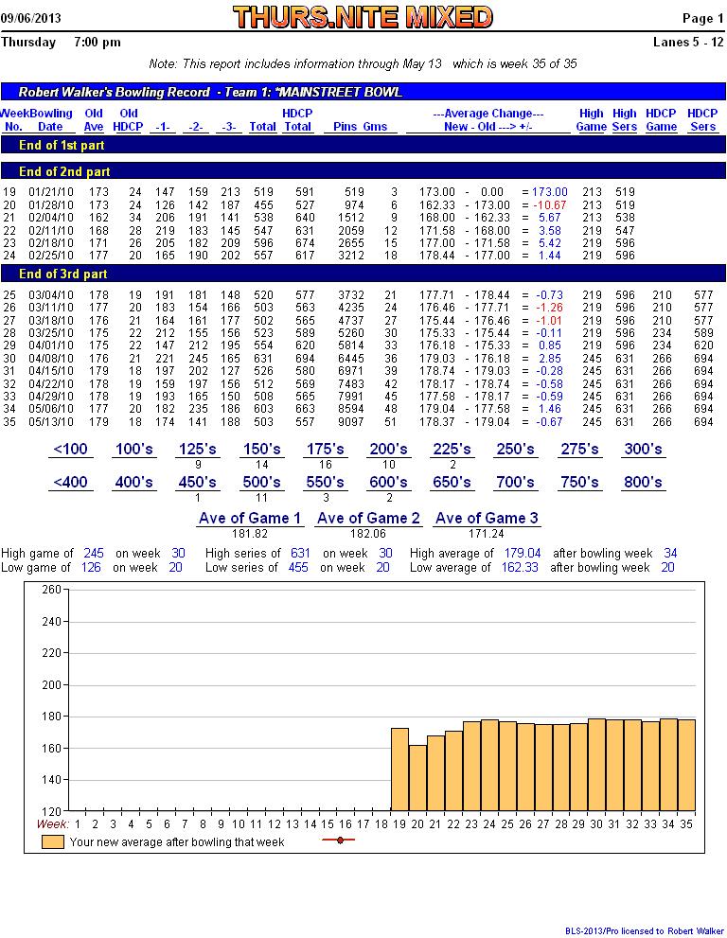Click the 500's series category link
This screenshot has height=938, width=727.
pyautogui.click(x=261, y=482)
